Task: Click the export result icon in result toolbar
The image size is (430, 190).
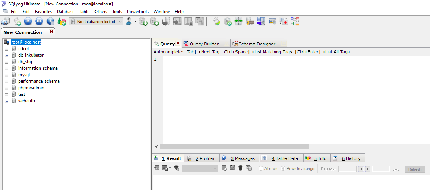Action: click(157, 168)
